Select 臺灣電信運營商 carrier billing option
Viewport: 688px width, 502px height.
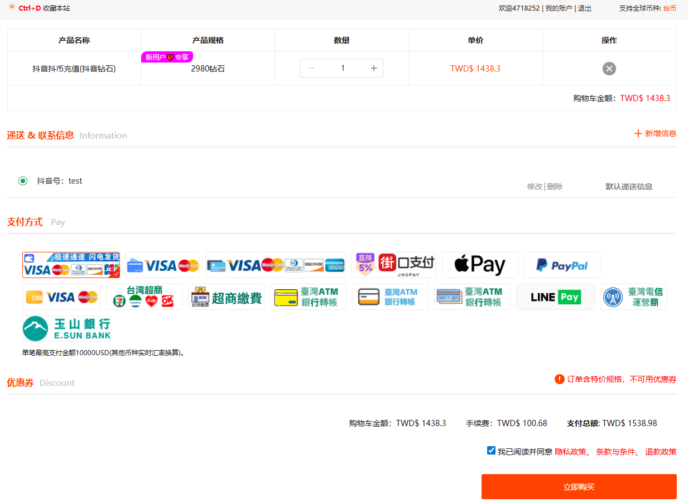click(634, 297)
